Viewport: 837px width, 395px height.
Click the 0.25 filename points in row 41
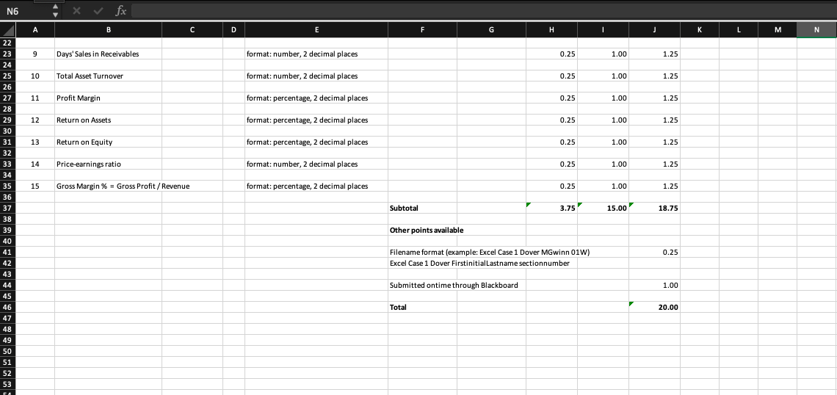[655, 252]
